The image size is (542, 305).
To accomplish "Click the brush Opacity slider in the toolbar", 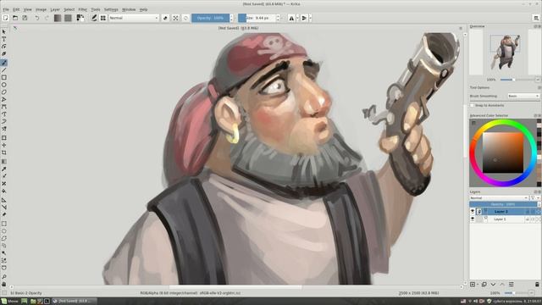I will coord(210,18).
